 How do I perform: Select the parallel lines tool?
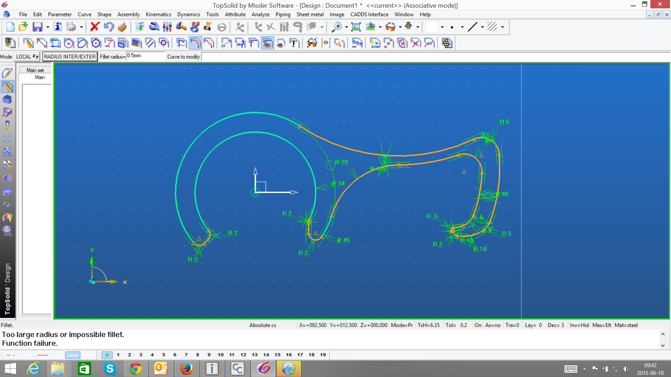150,43
